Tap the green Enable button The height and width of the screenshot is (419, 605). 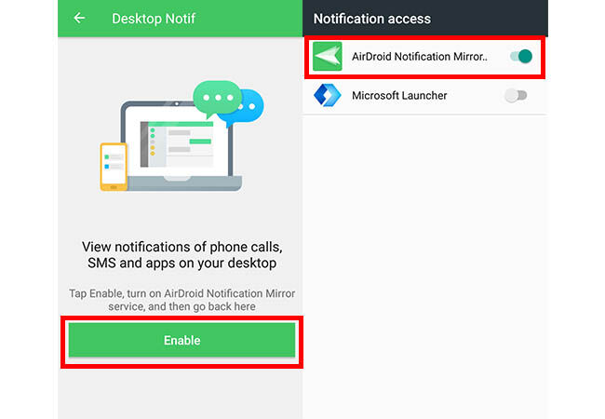pyautogui.click(x=181, y=340)
